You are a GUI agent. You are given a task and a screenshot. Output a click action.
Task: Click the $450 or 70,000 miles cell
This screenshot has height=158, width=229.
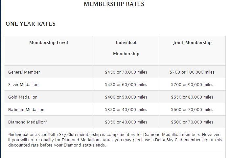pyautogui.click(x=126, y=72)
